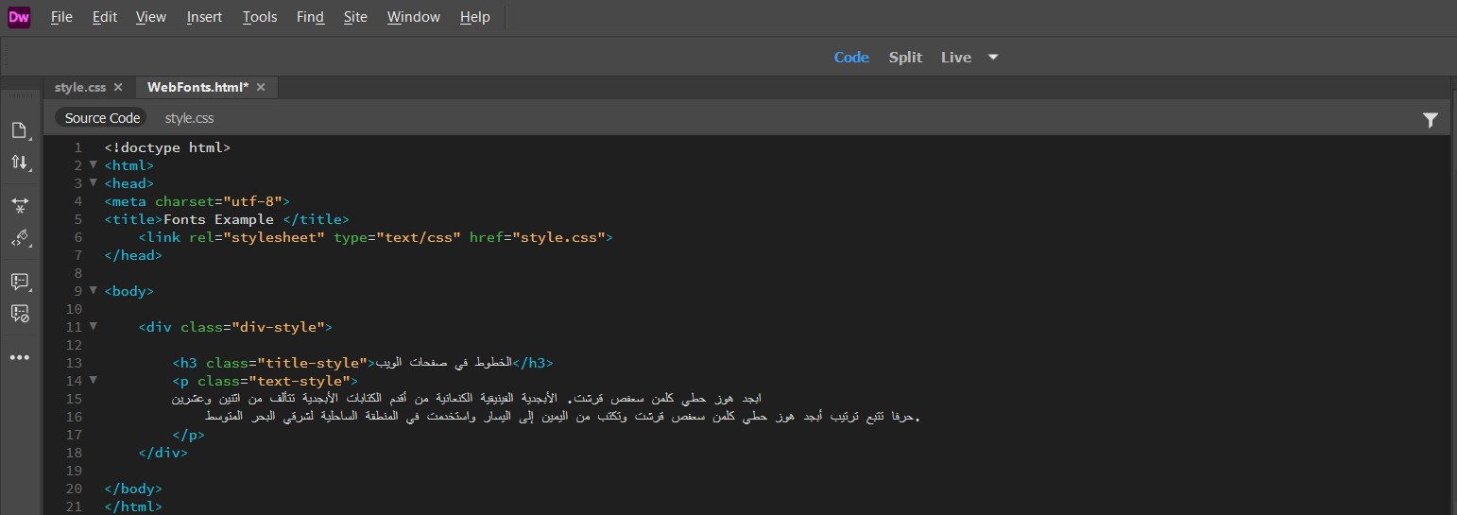1457x515 pixels.
Task: Click the closing </html> tag
Action: pyautogui.click(x=133, y=506)
